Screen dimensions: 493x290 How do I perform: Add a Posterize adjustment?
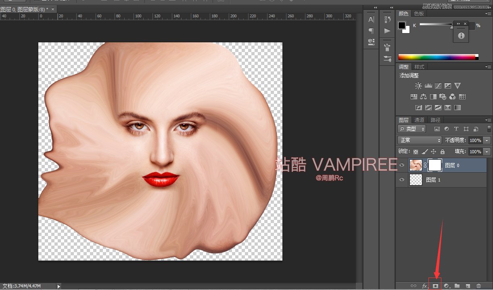[x=428, y=108]
